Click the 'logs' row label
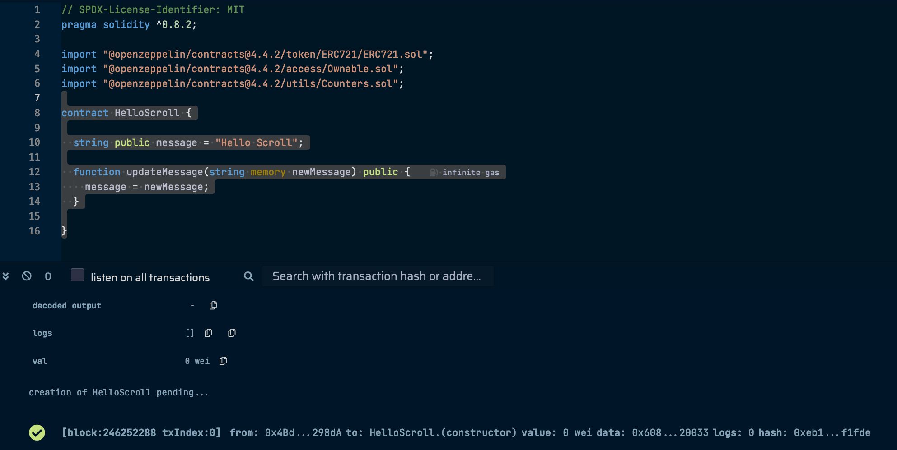The image size is (897, 450). point(42,333)
